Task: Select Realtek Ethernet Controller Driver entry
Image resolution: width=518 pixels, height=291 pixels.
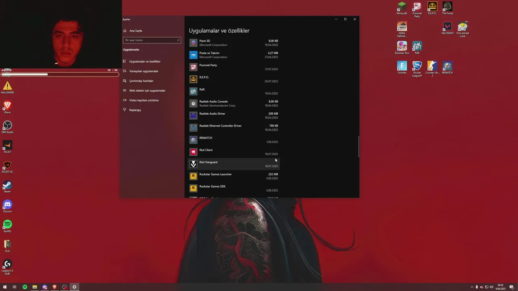Action: pyautogui.click(x=234, y=128)
